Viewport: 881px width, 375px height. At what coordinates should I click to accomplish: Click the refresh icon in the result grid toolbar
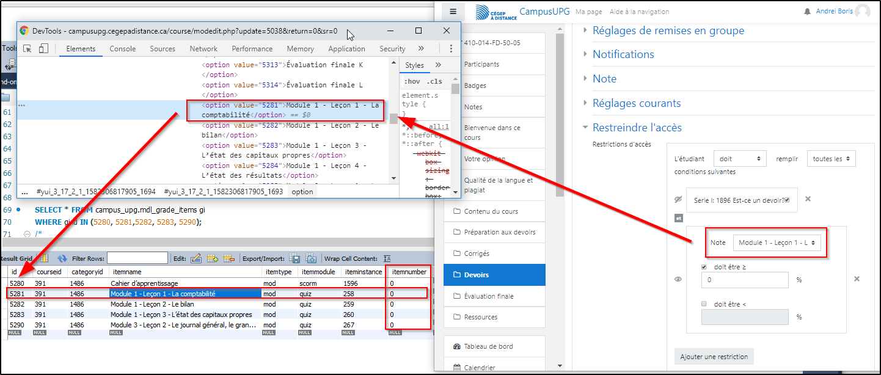62,258
